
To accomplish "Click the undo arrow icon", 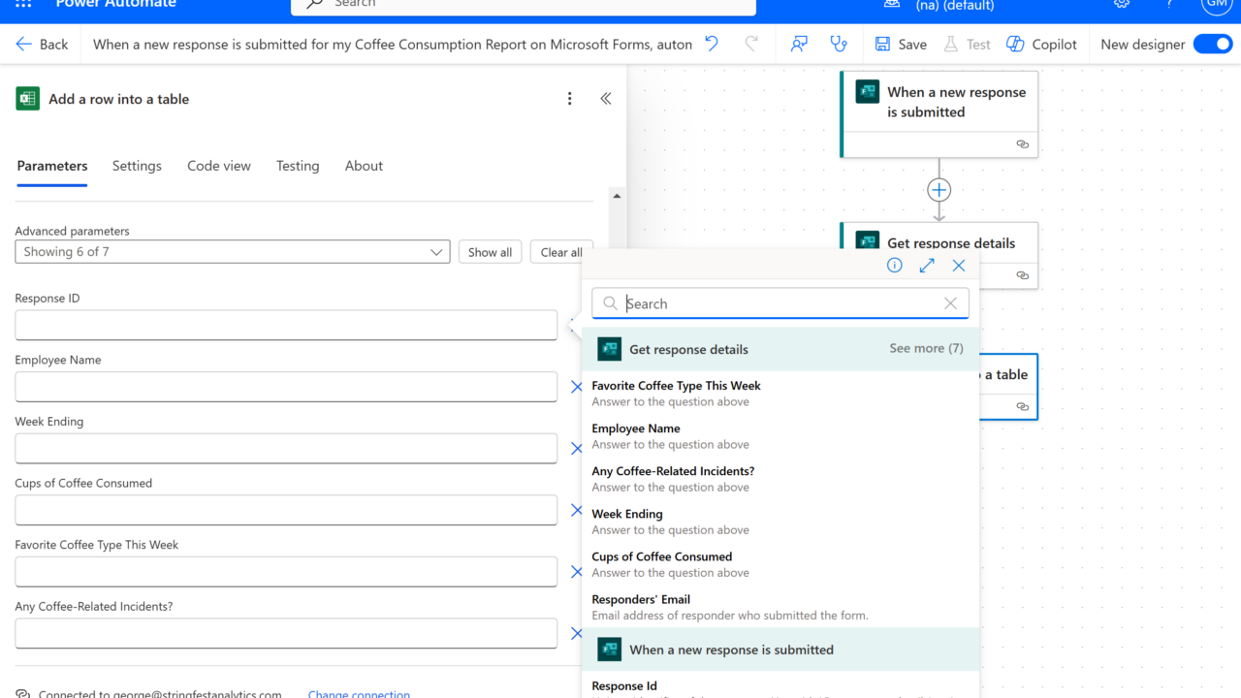I will tap(712, 44).
